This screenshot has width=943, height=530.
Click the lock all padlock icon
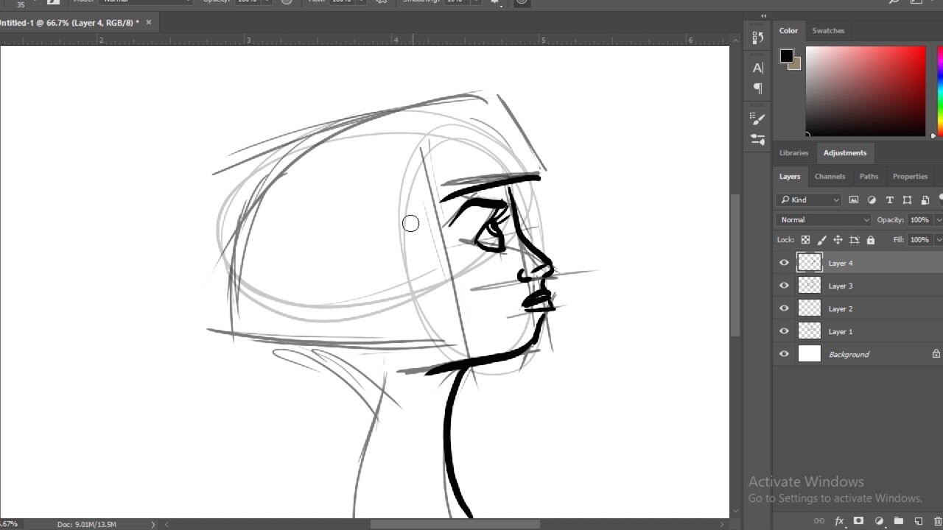point(871,240)
